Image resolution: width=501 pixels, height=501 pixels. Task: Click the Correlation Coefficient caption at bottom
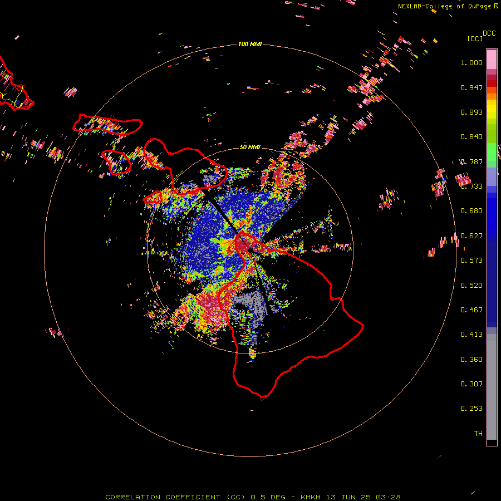(x=253, y=497)
